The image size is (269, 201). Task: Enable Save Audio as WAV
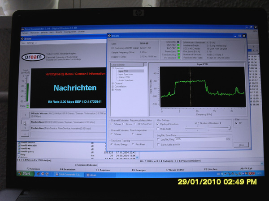pyautogui.click(x=158, y=145)
